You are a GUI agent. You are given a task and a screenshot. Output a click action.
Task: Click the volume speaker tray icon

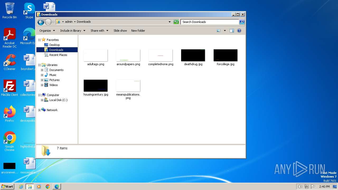[x=300, y=187]
